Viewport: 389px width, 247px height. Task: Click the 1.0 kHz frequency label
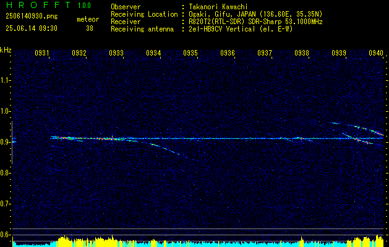coord(5,111)
